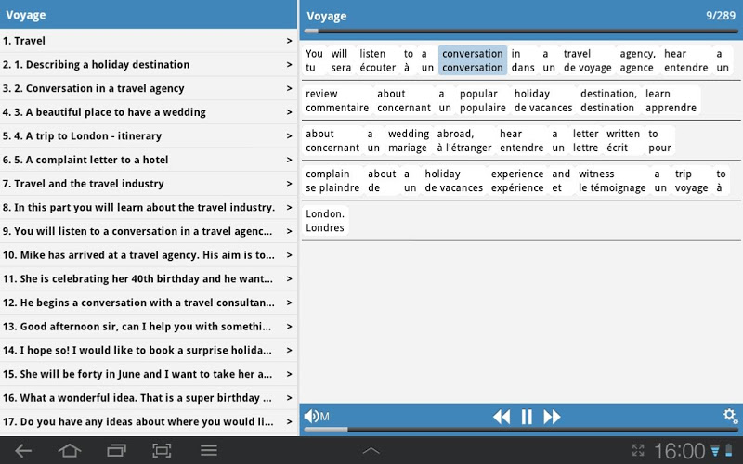
Task: Tap the word 'review / commentaire'
Action: pyautogui.click(x=337, y=100)
